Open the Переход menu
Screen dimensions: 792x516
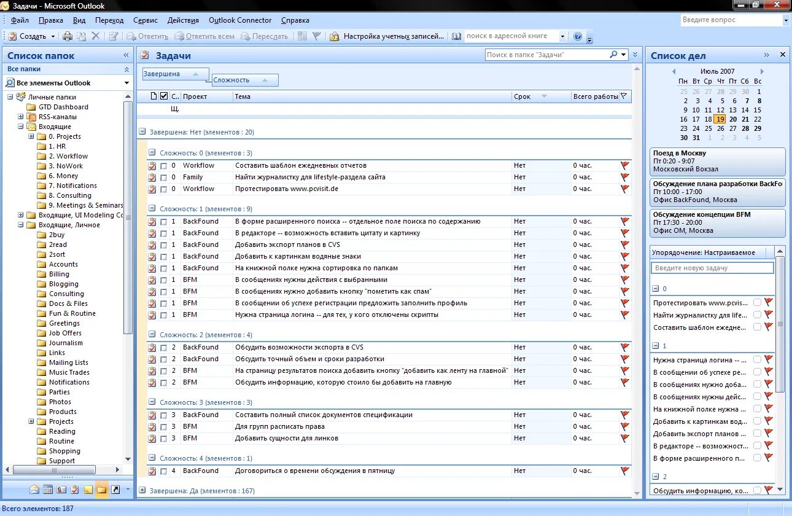coord(109,20)
